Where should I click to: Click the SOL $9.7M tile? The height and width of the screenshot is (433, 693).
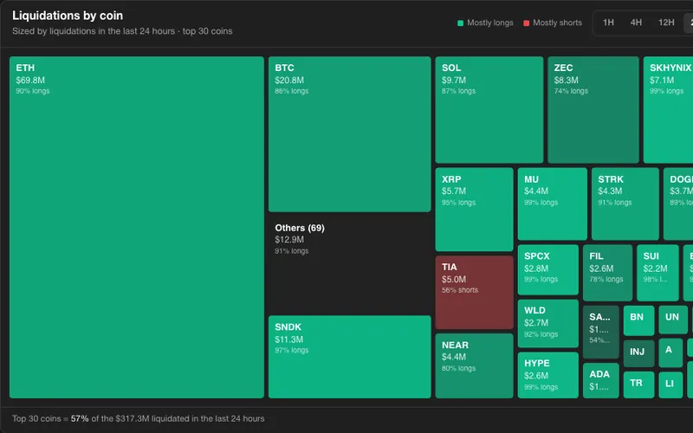coord(489,110)
